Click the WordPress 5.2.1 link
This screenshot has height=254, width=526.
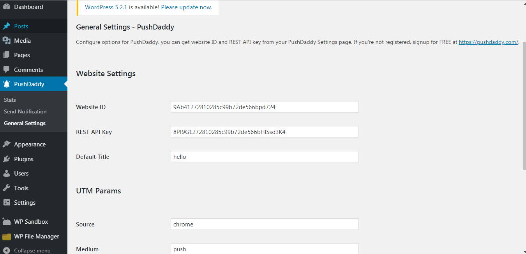(x=106, y=7)
